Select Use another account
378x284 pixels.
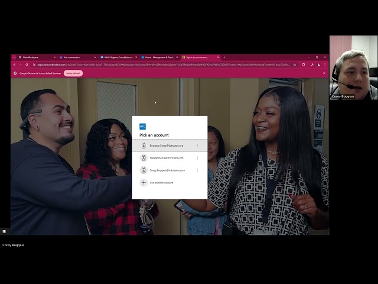click(170, 183)
